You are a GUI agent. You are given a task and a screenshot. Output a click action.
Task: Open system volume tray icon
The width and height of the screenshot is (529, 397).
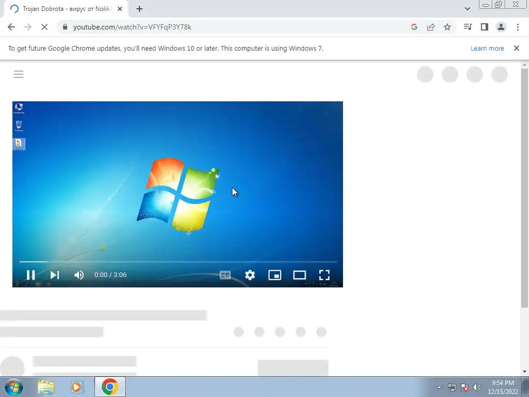(477, 387)
